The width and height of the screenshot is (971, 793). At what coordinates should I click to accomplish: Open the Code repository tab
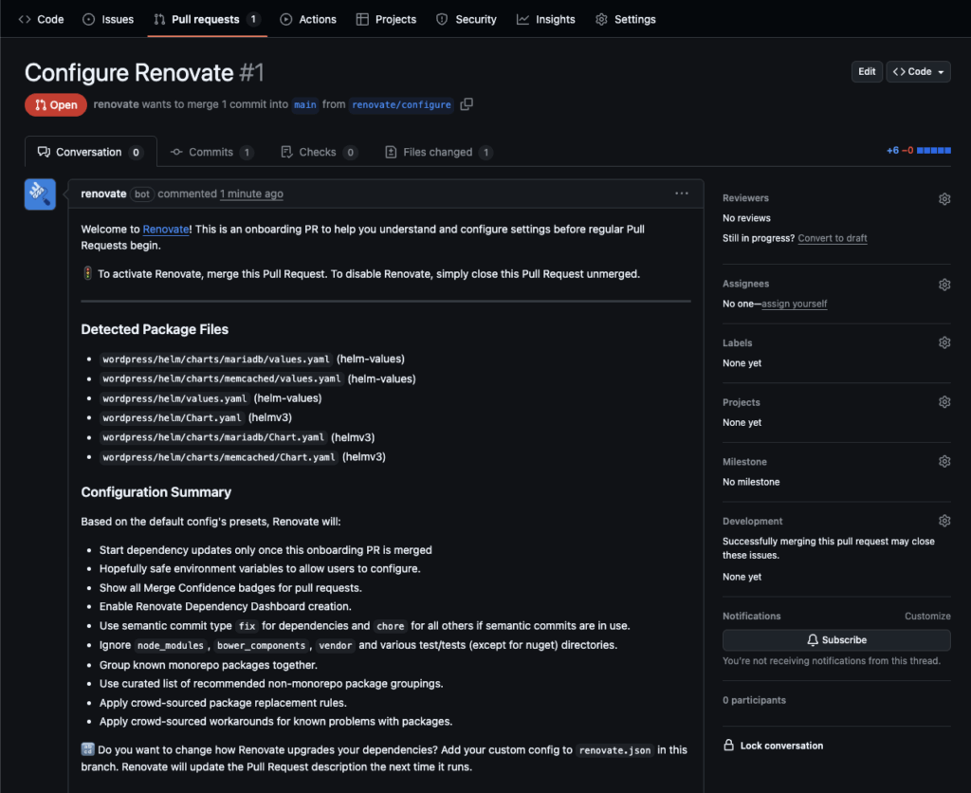click(x=42, y=19)
